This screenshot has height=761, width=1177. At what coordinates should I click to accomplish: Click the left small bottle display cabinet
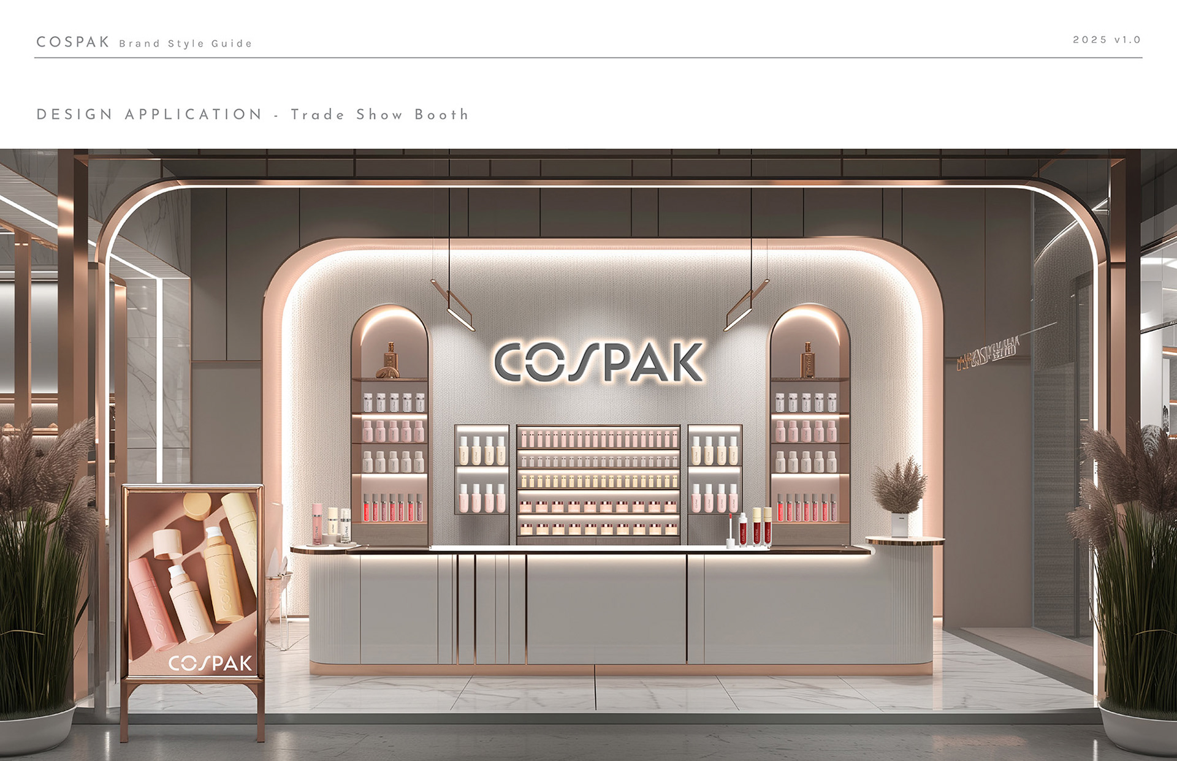pos(482,469)
